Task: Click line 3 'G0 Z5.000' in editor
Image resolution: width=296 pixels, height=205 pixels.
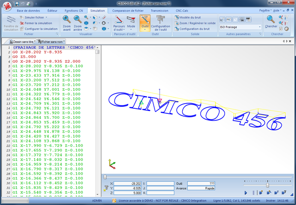Action: pos(24,57)
